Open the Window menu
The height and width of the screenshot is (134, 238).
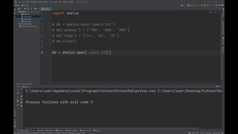(66, 2)
